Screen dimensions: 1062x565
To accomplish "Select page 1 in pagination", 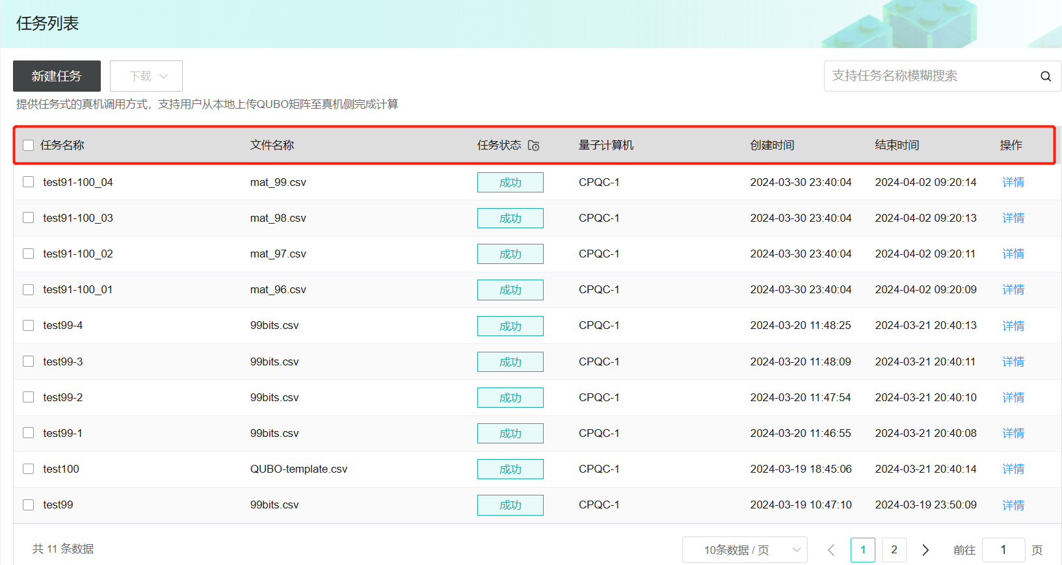I will [862, 550].
